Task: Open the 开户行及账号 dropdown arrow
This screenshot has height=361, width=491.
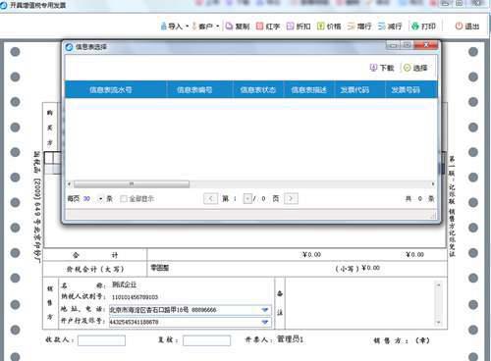Action: 265,322
